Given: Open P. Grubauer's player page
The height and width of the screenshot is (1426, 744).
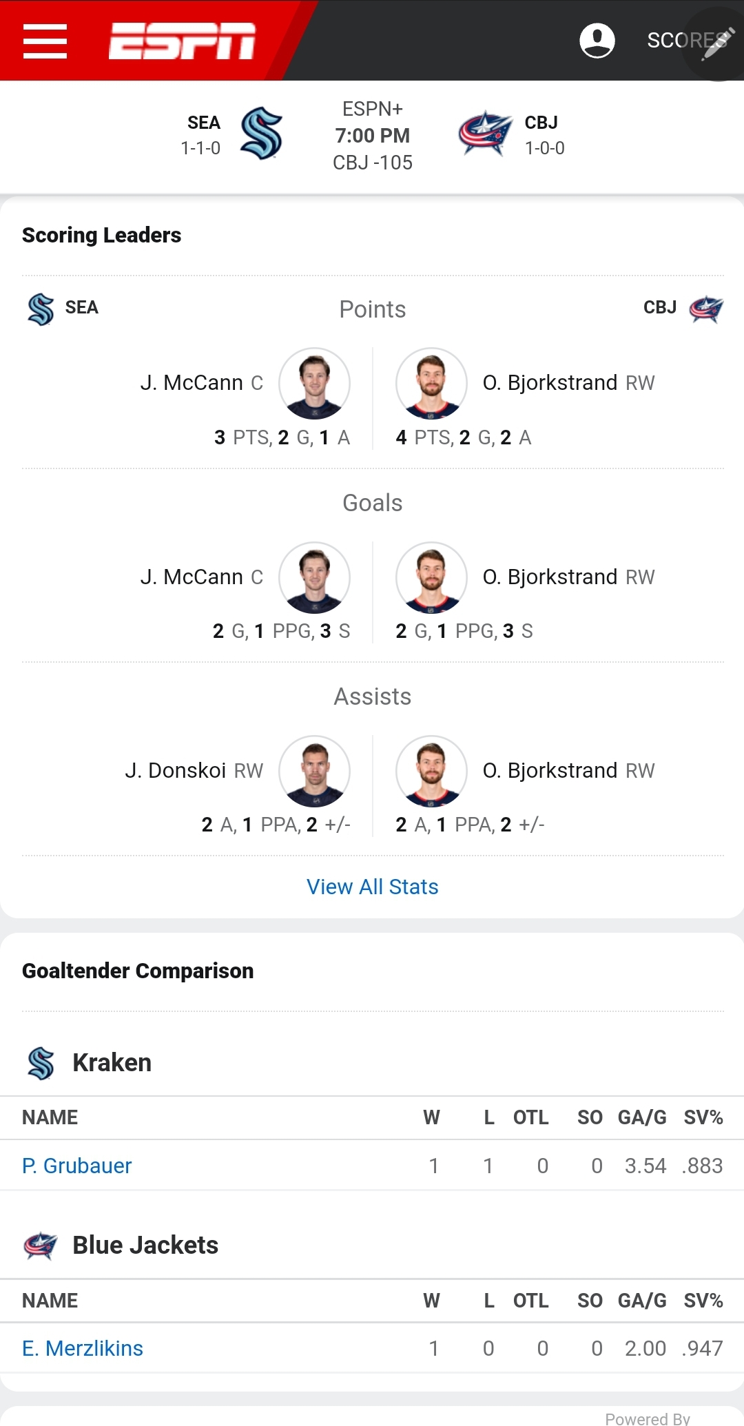Looking at the screenshot, I should (x=77, y=1166).
